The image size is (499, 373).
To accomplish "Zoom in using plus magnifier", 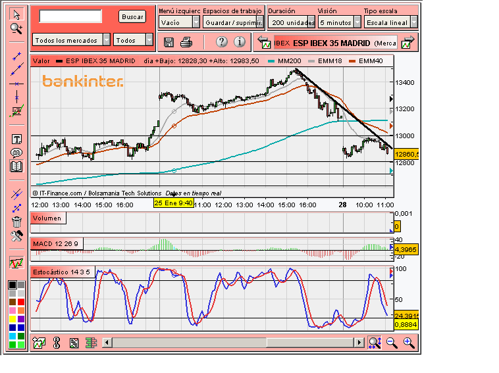I will click(409, 343).
